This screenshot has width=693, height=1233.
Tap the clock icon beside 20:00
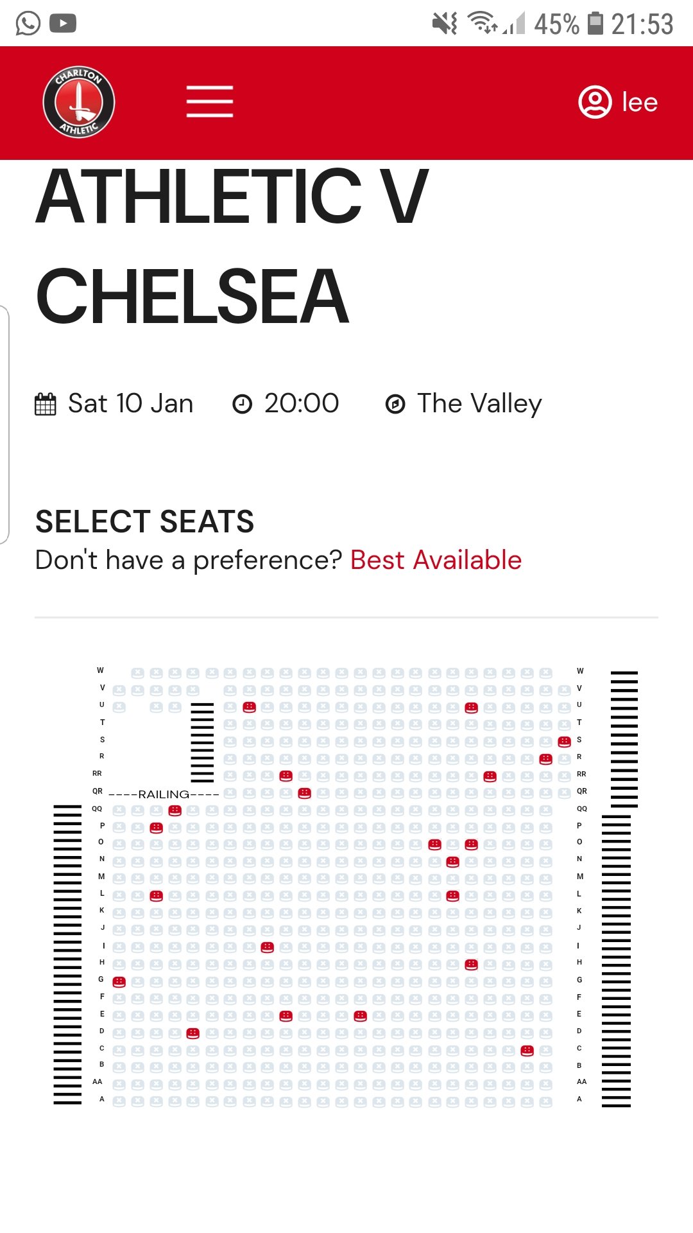point(242,404)
